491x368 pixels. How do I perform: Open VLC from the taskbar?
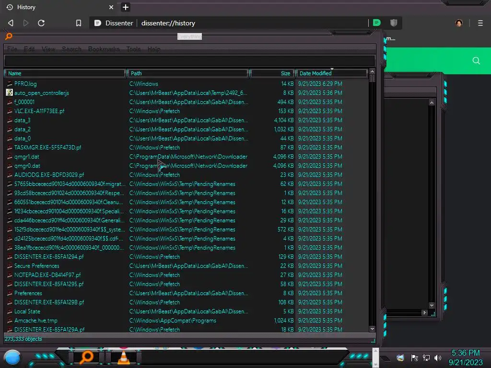click(123, 357)
